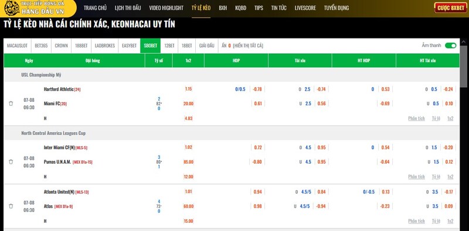Click Atlanta United(N) team name
The height and width of the screenshot is (231, 469).
tap(59, 192)
